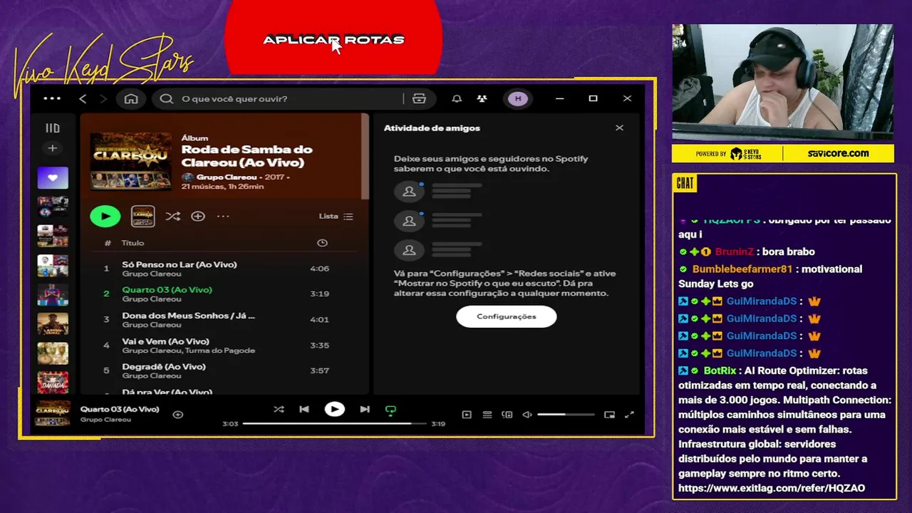The image size is (912, 513).
Task: Select track 'Vai e Vem (Ao Vivo)'
Action: 225,345
